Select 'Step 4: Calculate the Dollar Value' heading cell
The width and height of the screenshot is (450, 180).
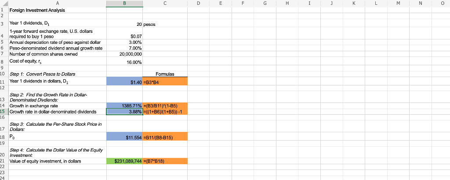click(58, 152)
